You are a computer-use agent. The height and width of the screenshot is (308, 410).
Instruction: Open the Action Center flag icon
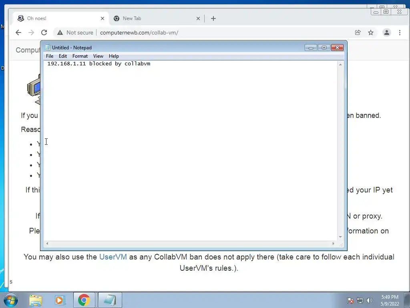pyautogui.click(x=350, y=300)
